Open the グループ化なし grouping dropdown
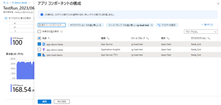Image resolution: width=221 pixels, height=105 pixels. pyautogui.click(x=201, y=32)
